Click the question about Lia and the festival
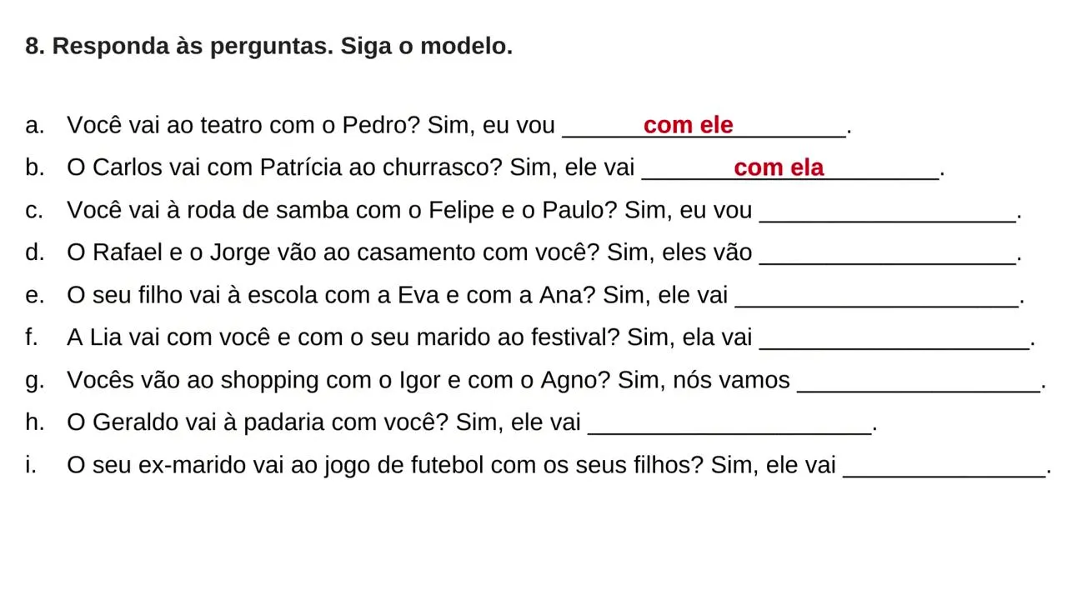The height and width of the screenshot is (600, 1067). [x=343, y=338]
